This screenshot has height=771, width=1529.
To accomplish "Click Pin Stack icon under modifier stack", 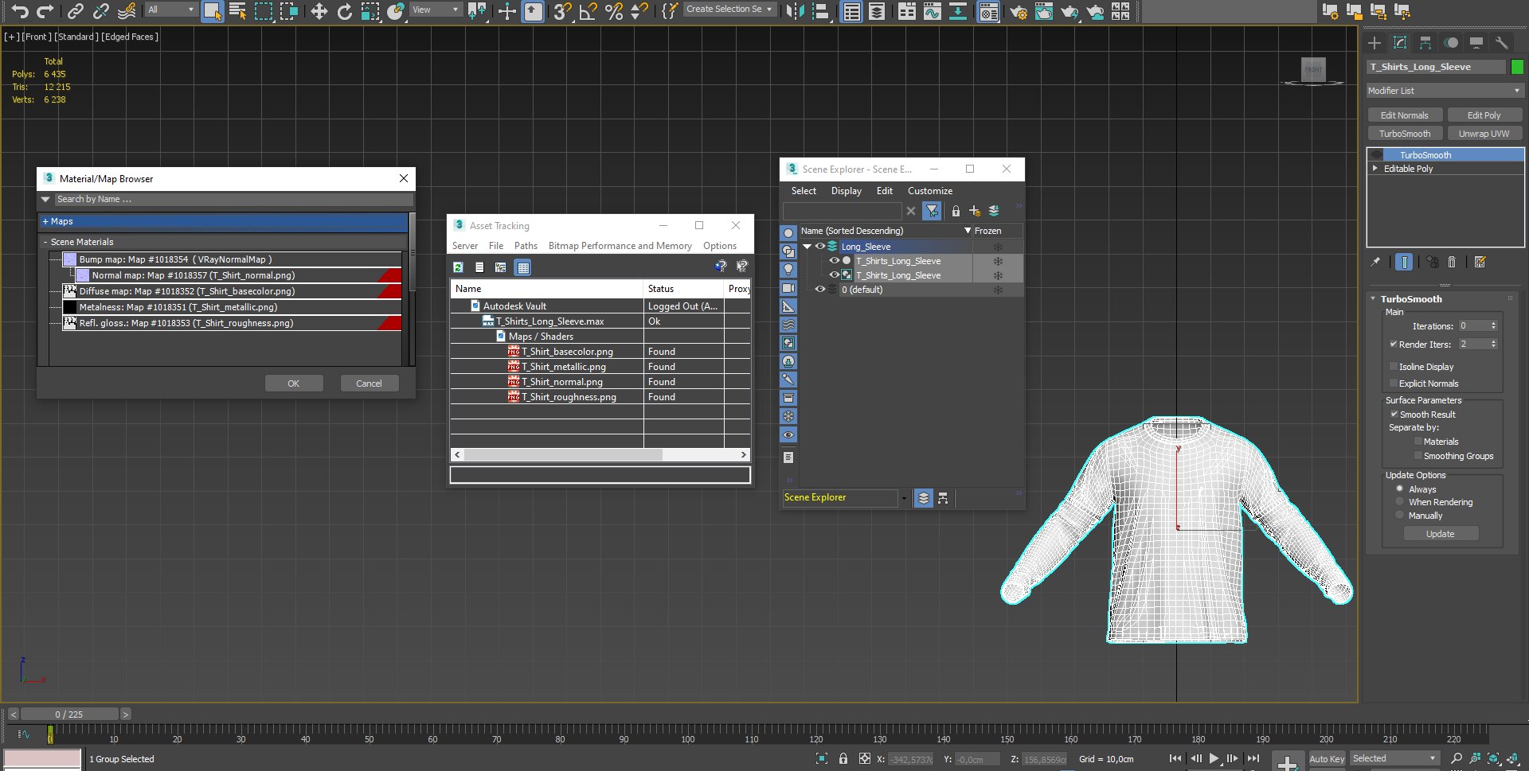I will 1375,262.
